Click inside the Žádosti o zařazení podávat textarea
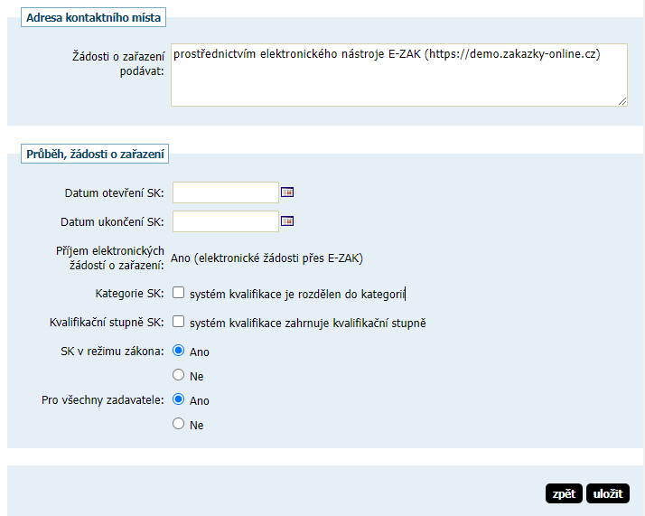 (398, 75)
